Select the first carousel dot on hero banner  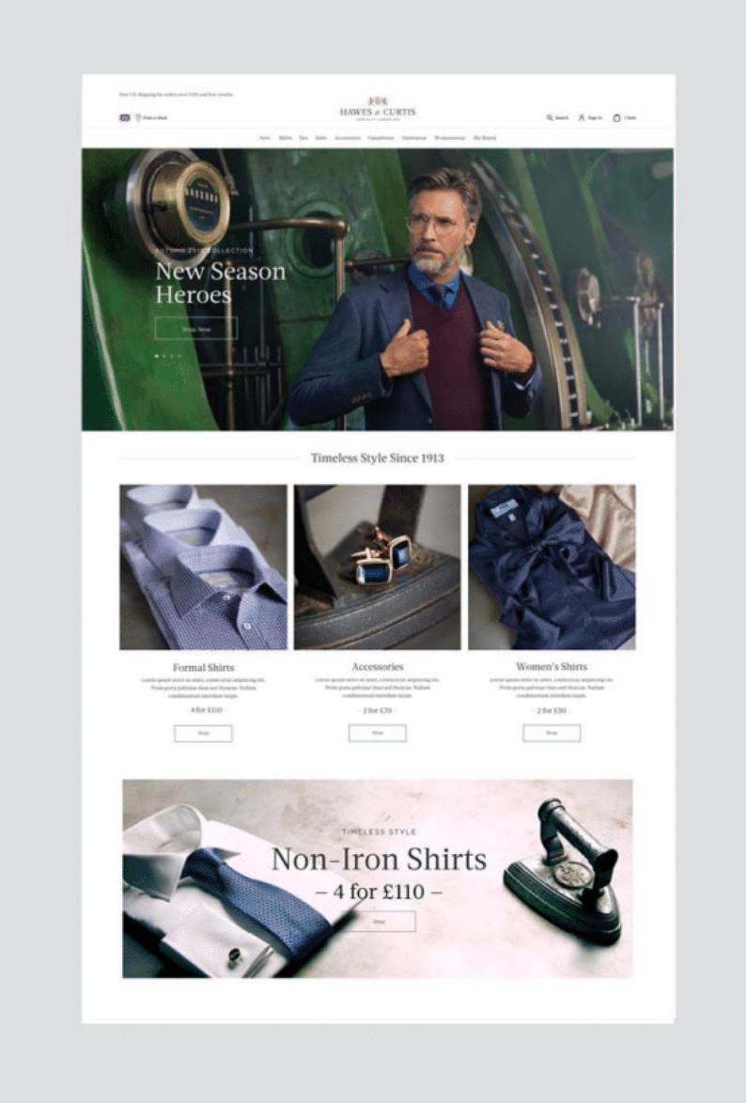(156, 356)
